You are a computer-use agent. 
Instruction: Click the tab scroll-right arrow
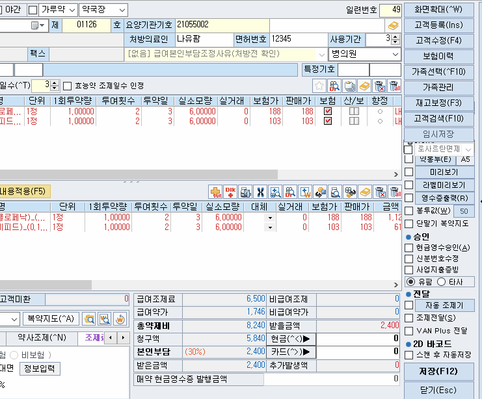point(124,338)
